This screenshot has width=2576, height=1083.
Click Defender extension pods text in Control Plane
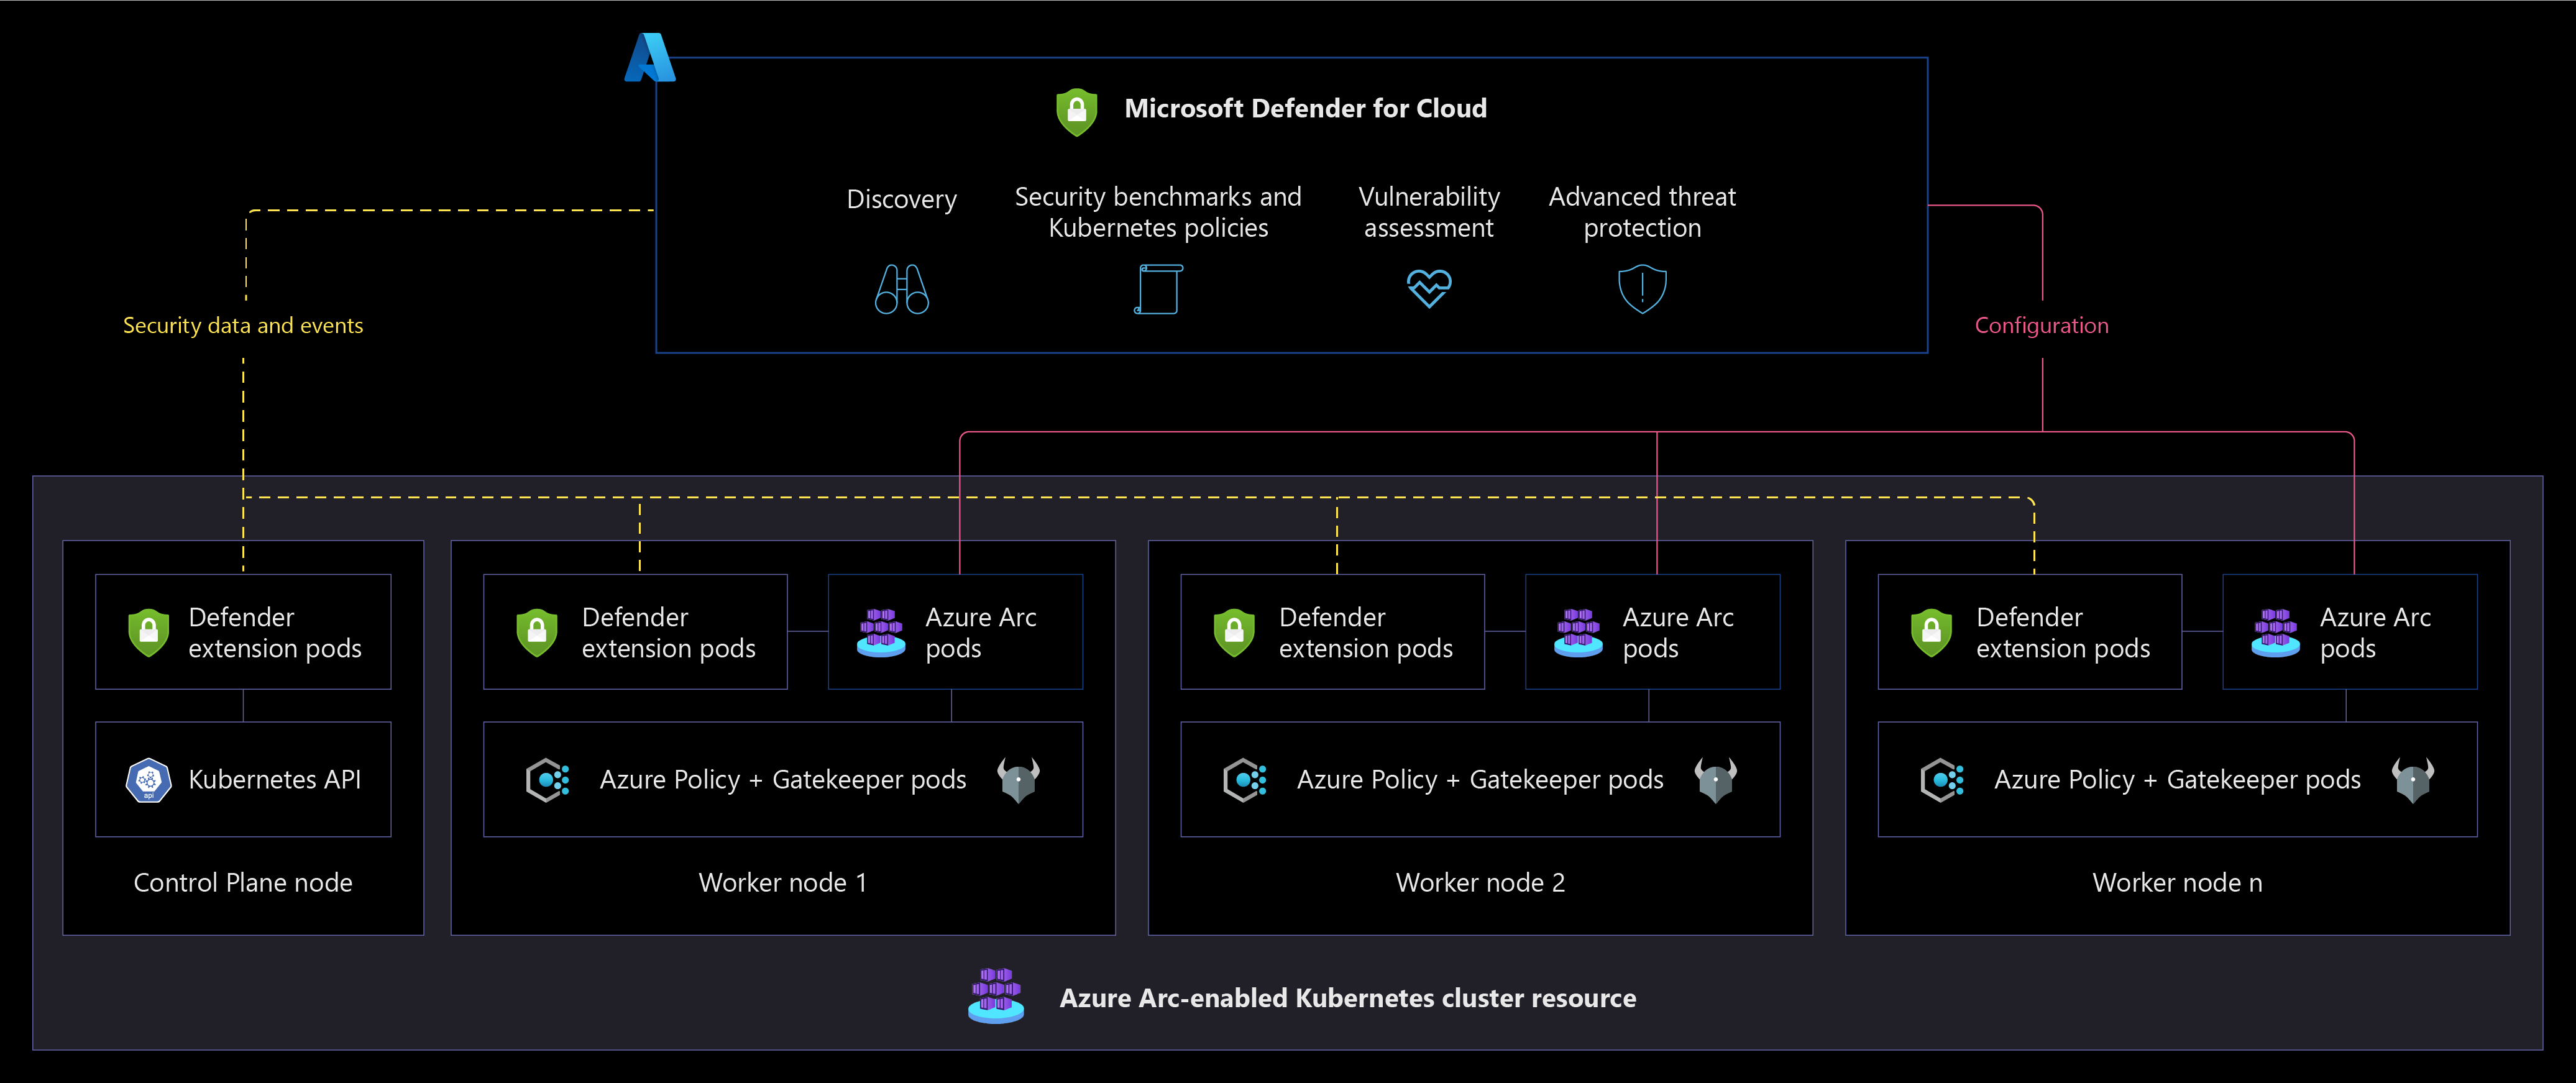pyautogui.click(x=275, y=633)
